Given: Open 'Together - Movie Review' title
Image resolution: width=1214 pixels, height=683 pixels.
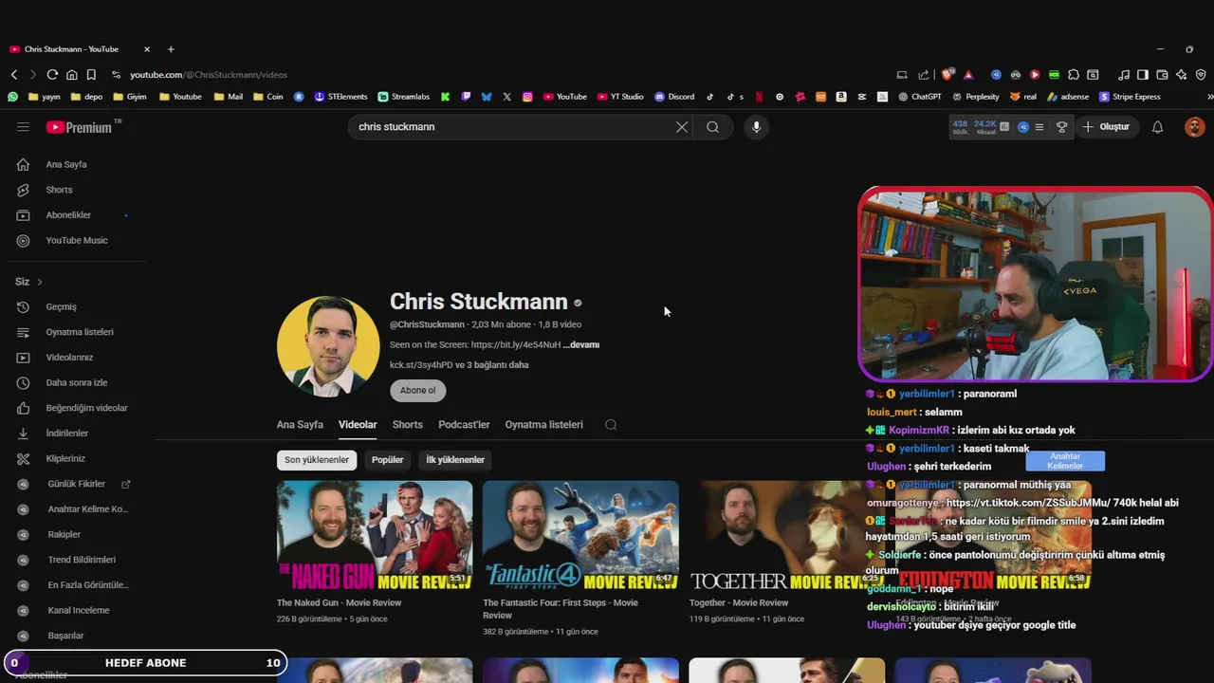Looking at the screenshot, I should coord(739,603).
